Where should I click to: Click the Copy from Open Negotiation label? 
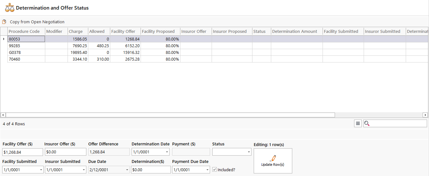[x=37, y=22]
